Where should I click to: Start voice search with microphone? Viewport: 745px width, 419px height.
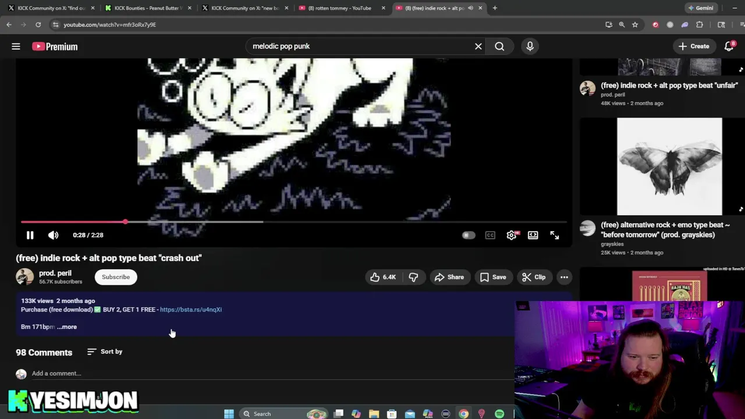pyautogui.click(x=530, y=46)
